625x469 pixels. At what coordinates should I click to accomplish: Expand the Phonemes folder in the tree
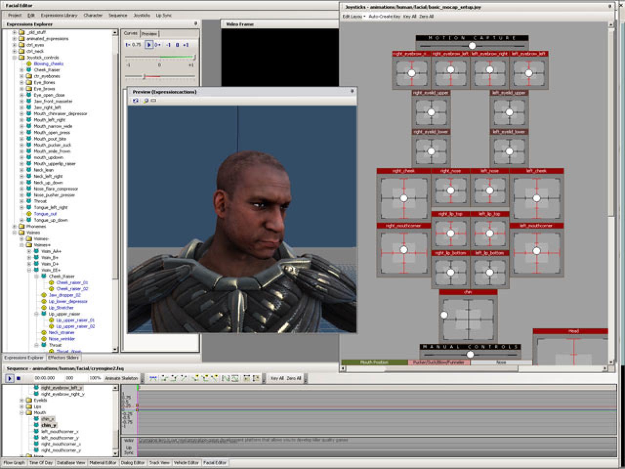click(15, 226)
